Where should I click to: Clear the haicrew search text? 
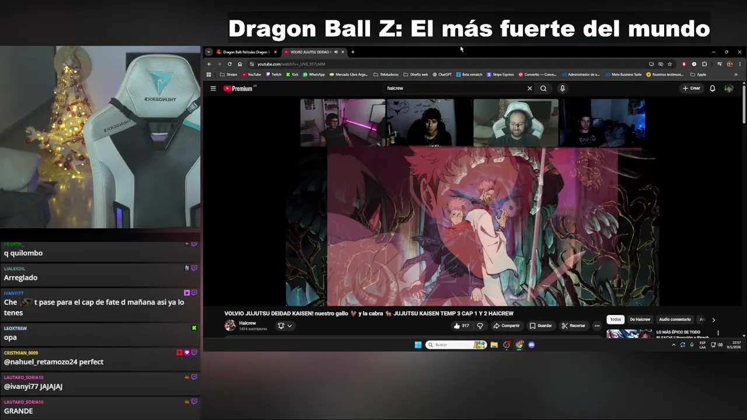[x=529, y=89]
